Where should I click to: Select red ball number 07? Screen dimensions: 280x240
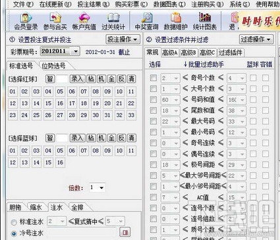click(84, 91)
